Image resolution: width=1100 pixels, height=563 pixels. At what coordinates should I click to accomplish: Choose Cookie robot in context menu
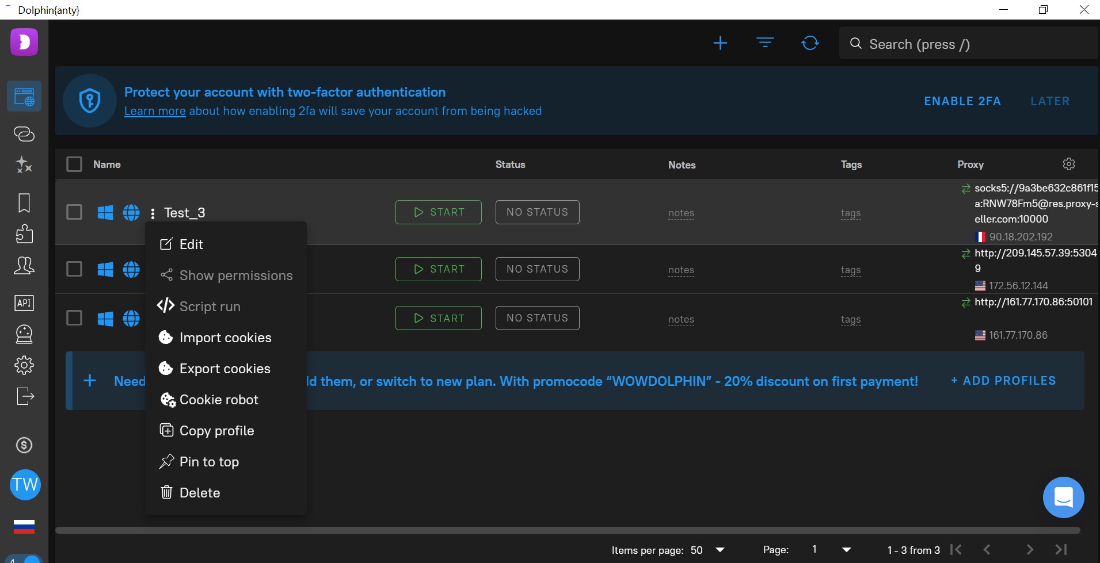(x=226, y=400)
